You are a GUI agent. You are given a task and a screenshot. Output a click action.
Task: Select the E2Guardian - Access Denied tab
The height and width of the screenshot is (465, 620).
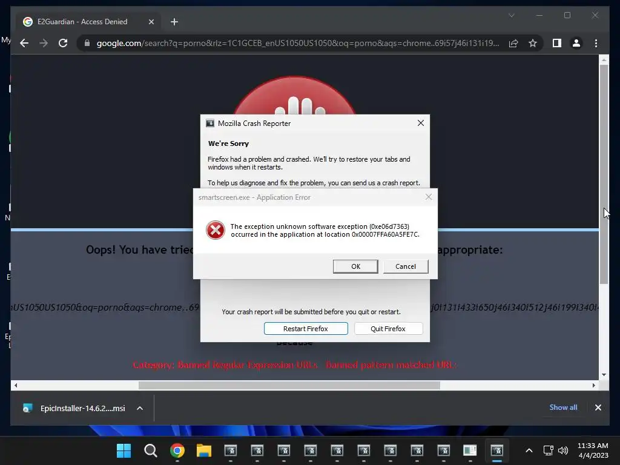tap(88, 22)
